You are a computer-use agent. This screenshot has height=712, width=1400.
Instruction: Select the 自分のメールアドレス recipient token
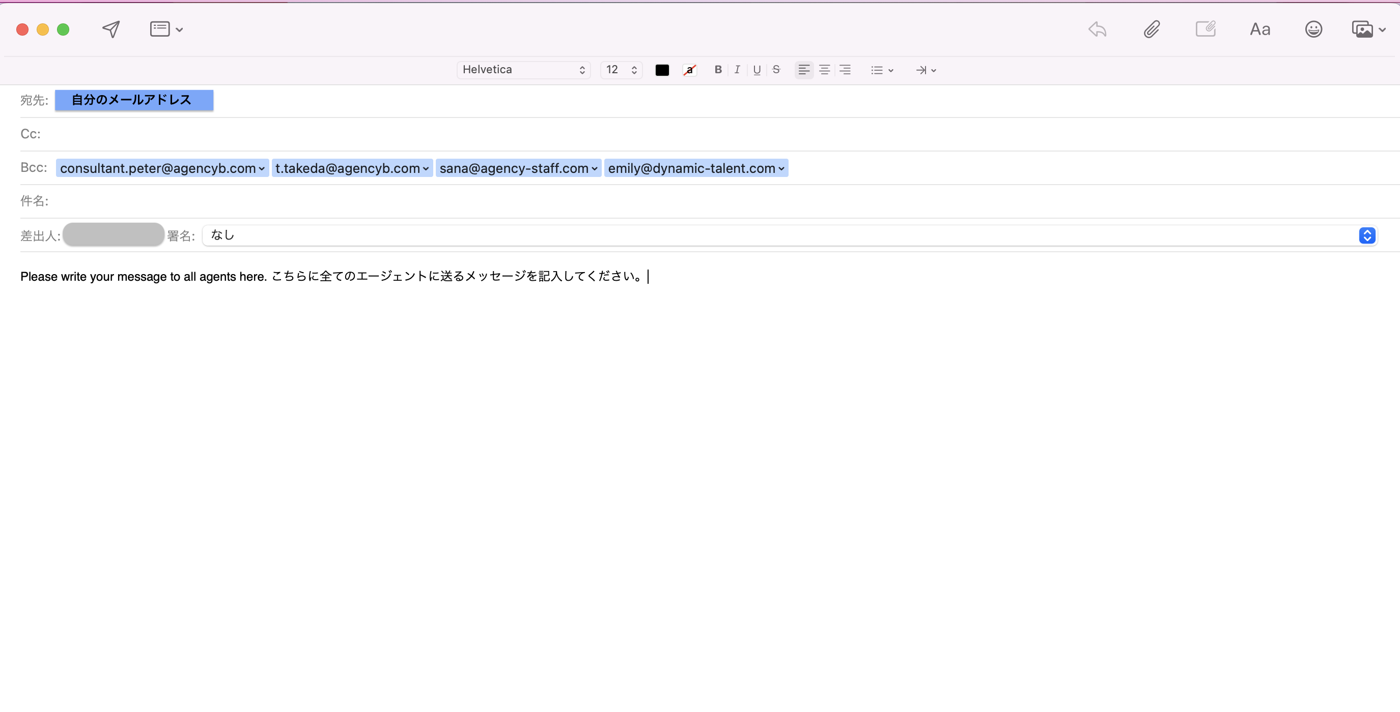pos(134,100)
